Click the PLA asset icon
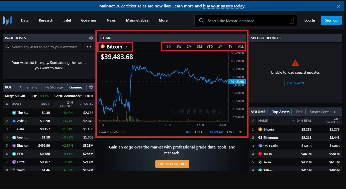The width and height of the screenshot is (346, 189). pos(14,154)
